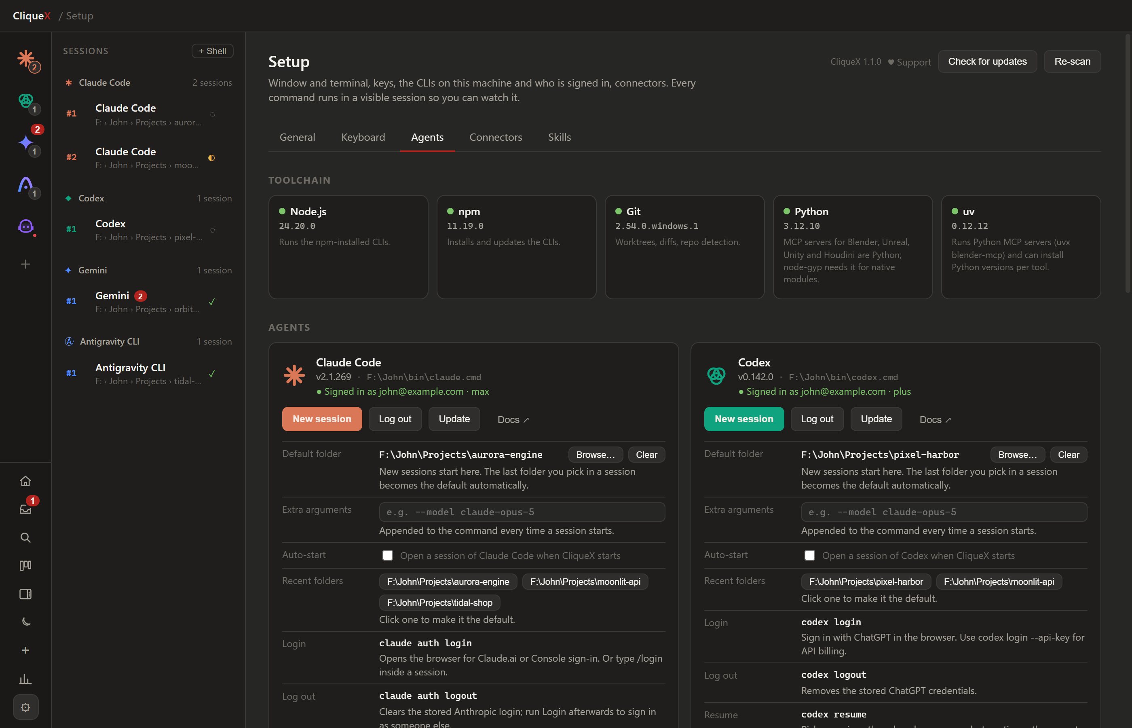Enable auto-start for Codex

pos(809,555)
